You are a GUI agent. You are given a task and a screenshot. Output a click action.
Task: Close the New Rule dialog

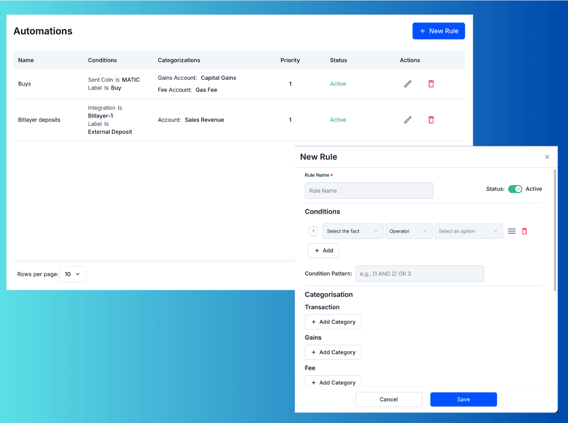tap(547, 157)
